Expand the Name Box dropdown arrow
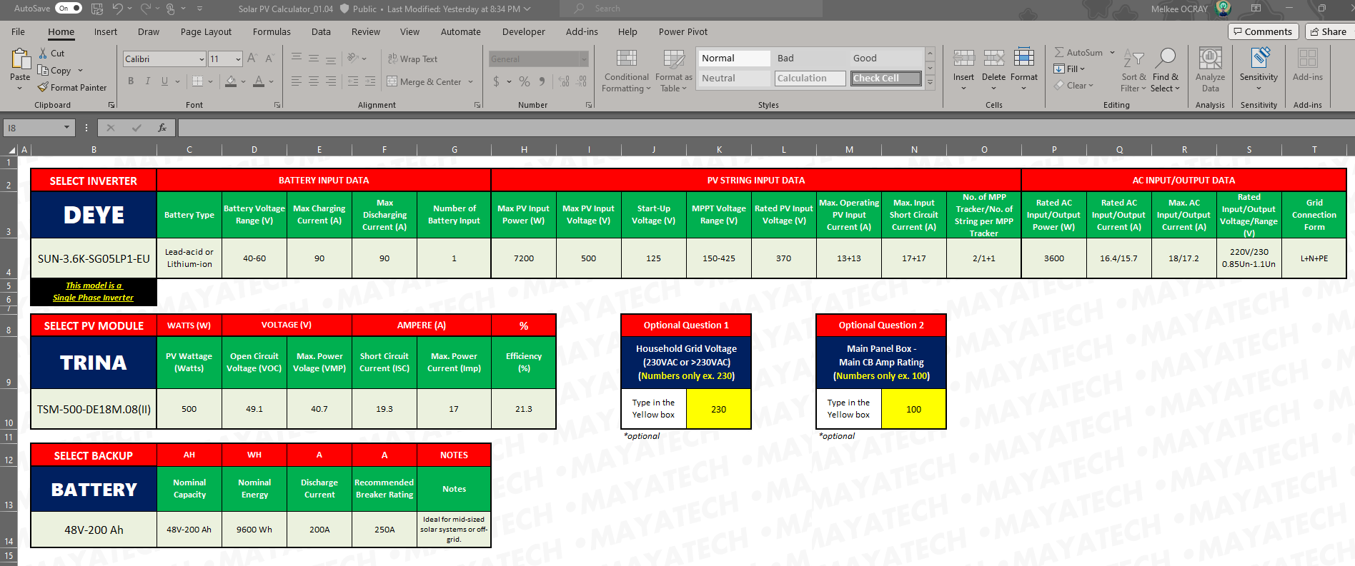 (66, 128)
